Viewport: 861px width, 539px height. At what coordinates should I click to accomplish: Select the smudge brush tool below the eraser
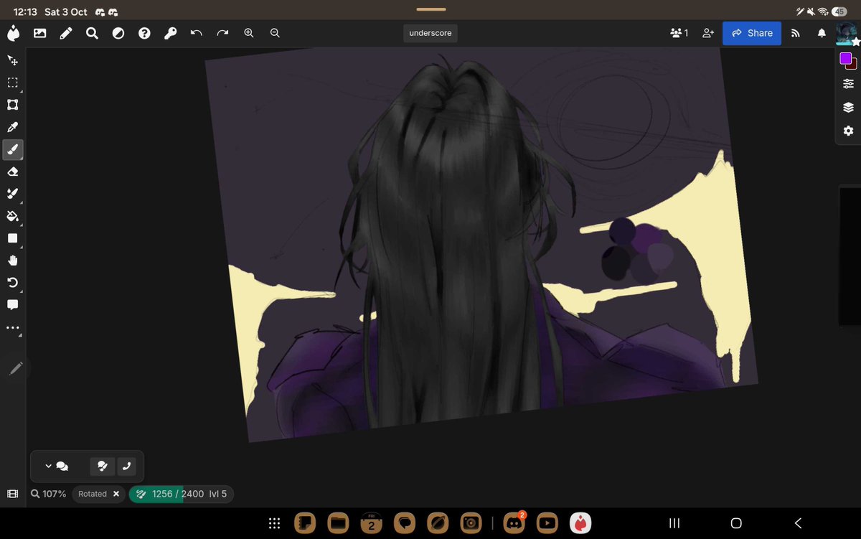13,194
